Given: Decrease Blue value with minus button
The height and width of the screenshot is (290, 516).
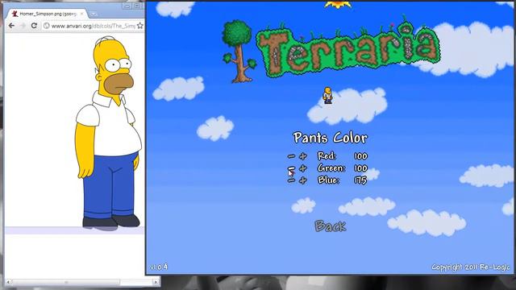Looking at the screenshot, I should (291, 180).
